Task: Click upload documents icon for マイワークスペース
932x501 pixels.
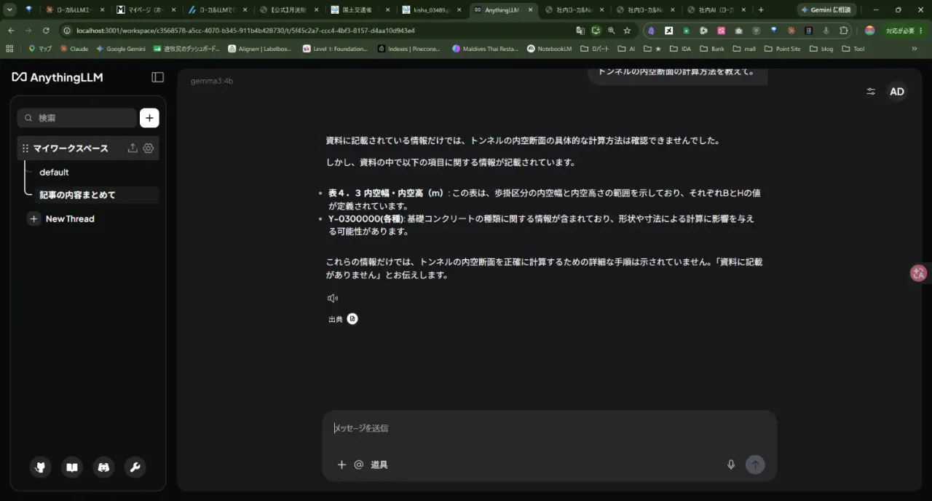Action: tap(133, 148)
